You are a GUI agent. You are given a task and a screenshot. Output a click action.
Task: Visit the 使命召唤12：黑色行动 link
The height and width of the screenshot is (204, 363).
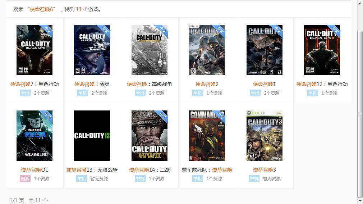pyautogui.click(x=322, y=84)
